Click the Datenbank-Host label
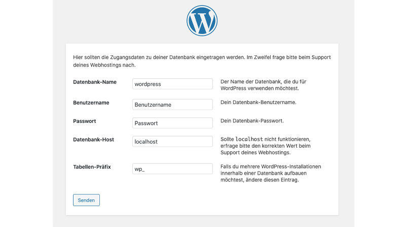 [x=93, y=140]
